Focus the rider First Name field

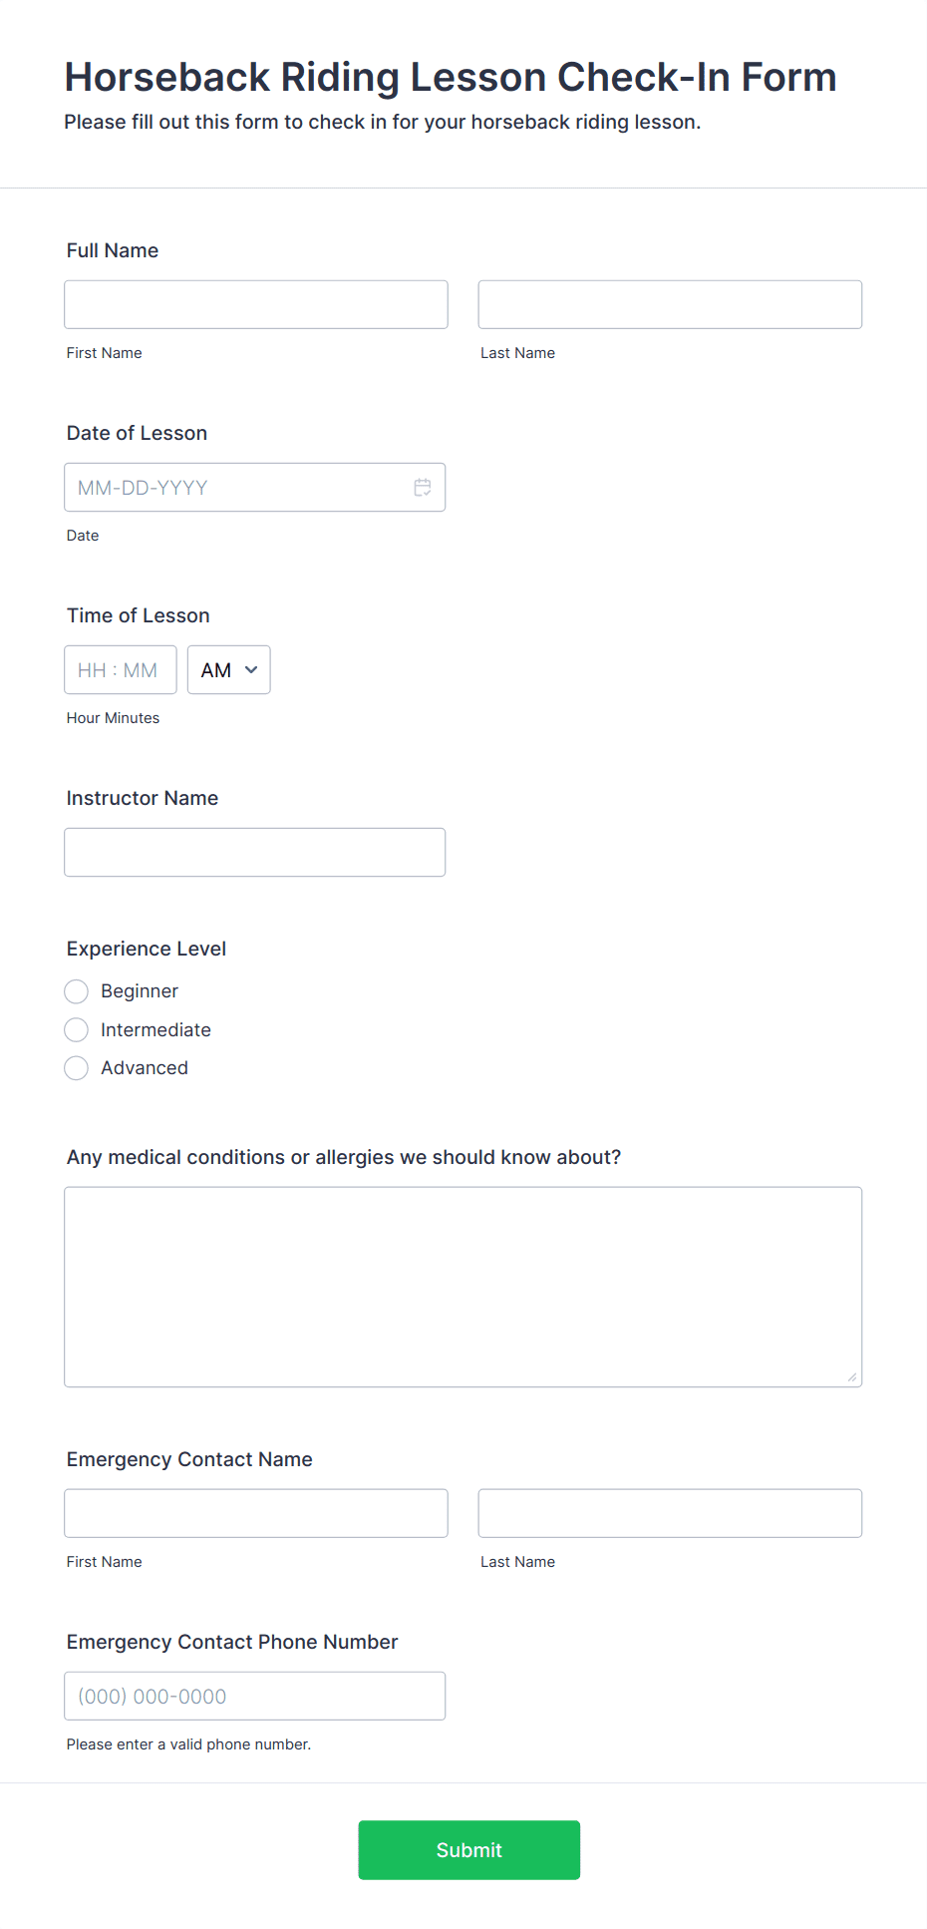[x=256, y=304]
